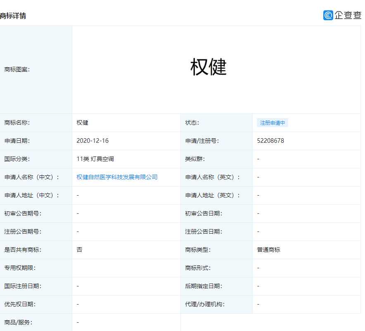Select the application date 2020-12-16
The height and width of the screenshot is (331, 365).
pyautogui.click(x=92, y=141)
